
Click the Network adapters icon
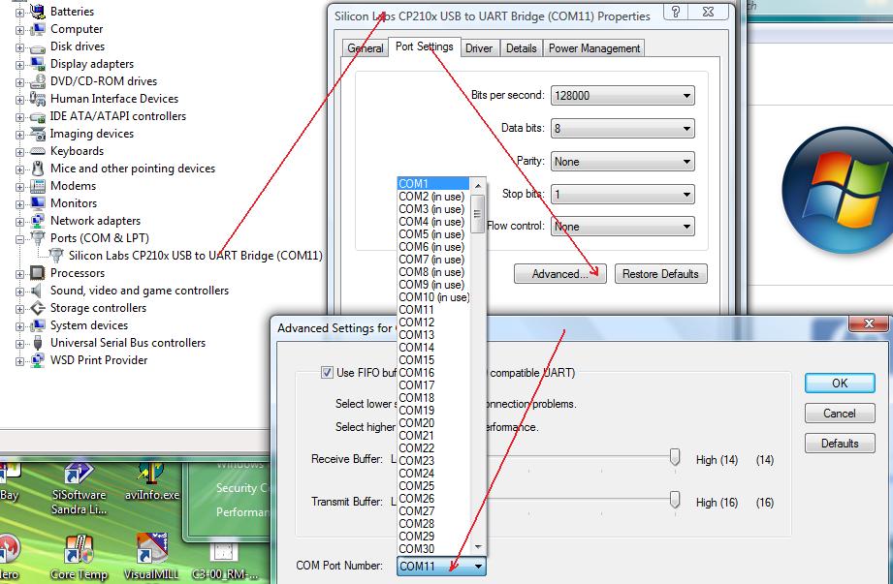38,221
